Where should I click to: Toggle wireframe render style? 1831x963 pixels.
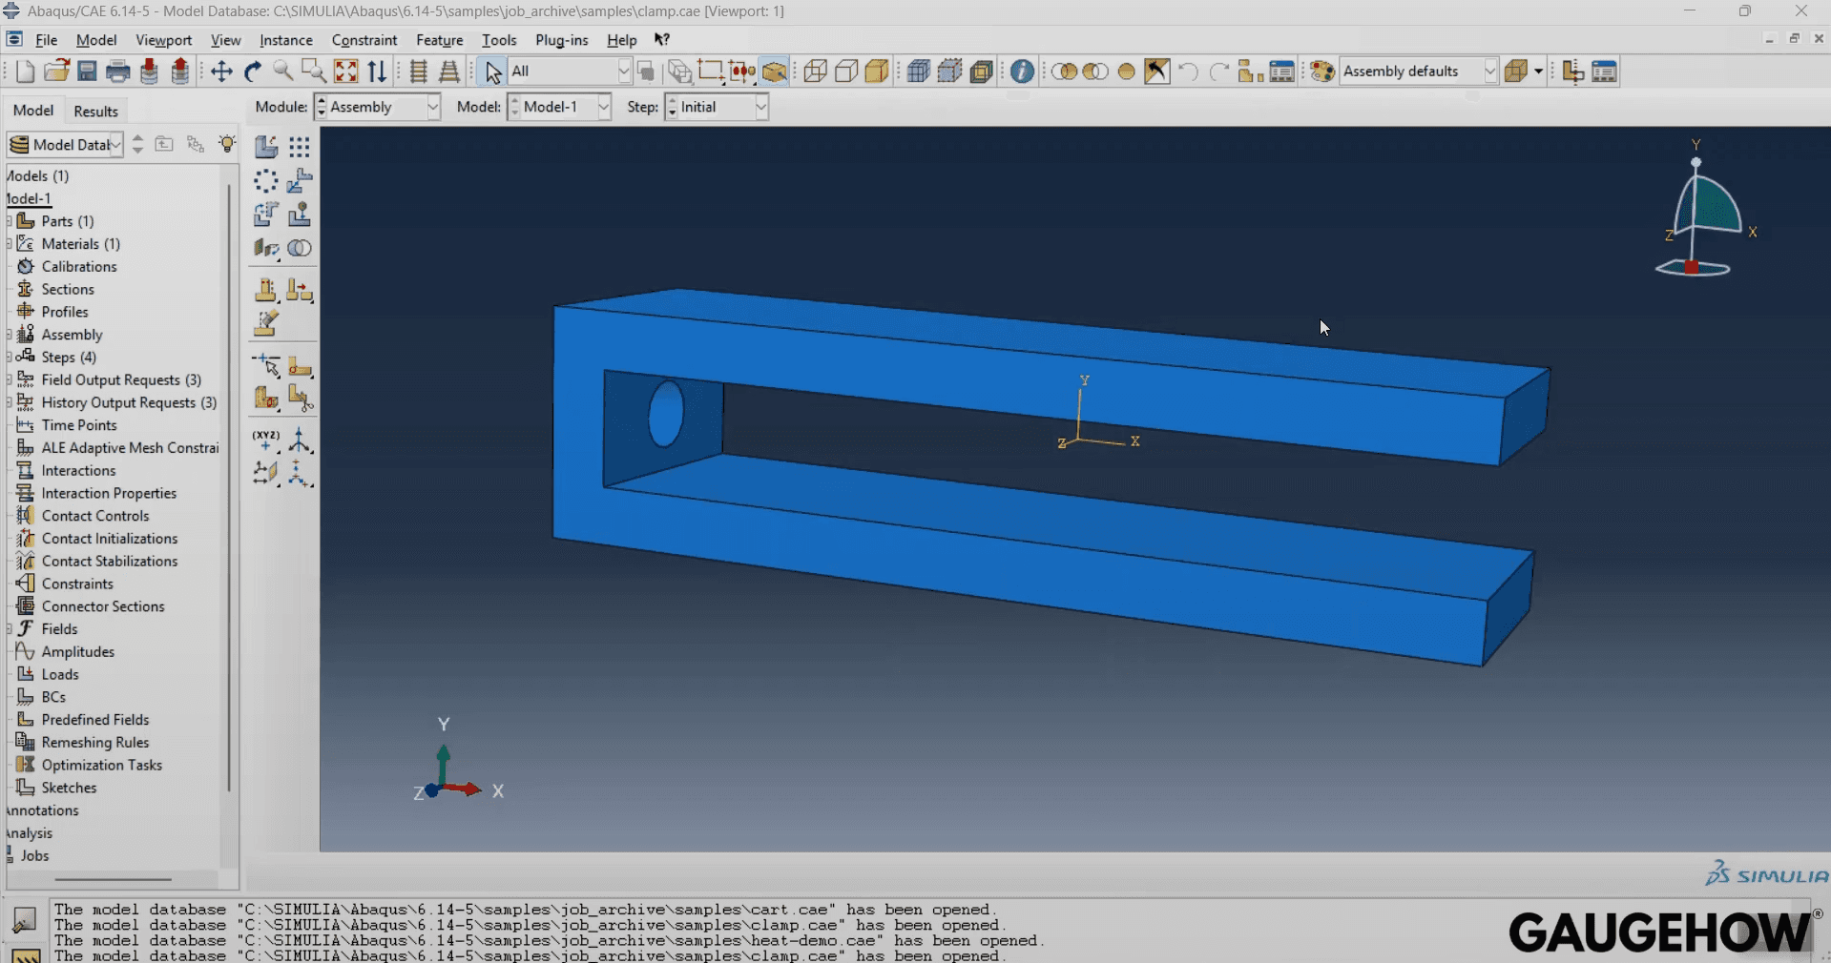point(816,71)
